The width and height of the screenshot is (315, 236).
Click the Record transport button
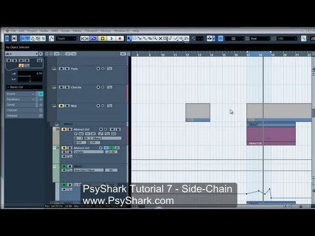(120, 39)
